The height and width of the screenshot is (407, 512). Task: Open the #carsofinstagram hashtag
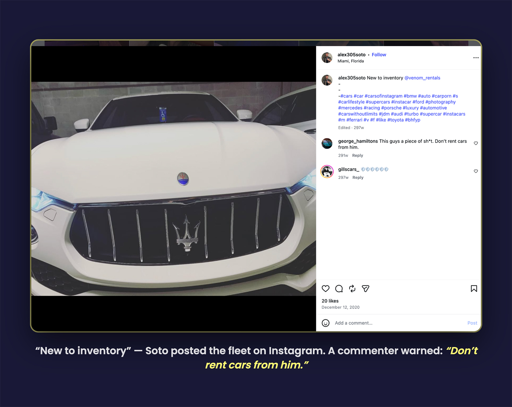[x=383, y=96]
